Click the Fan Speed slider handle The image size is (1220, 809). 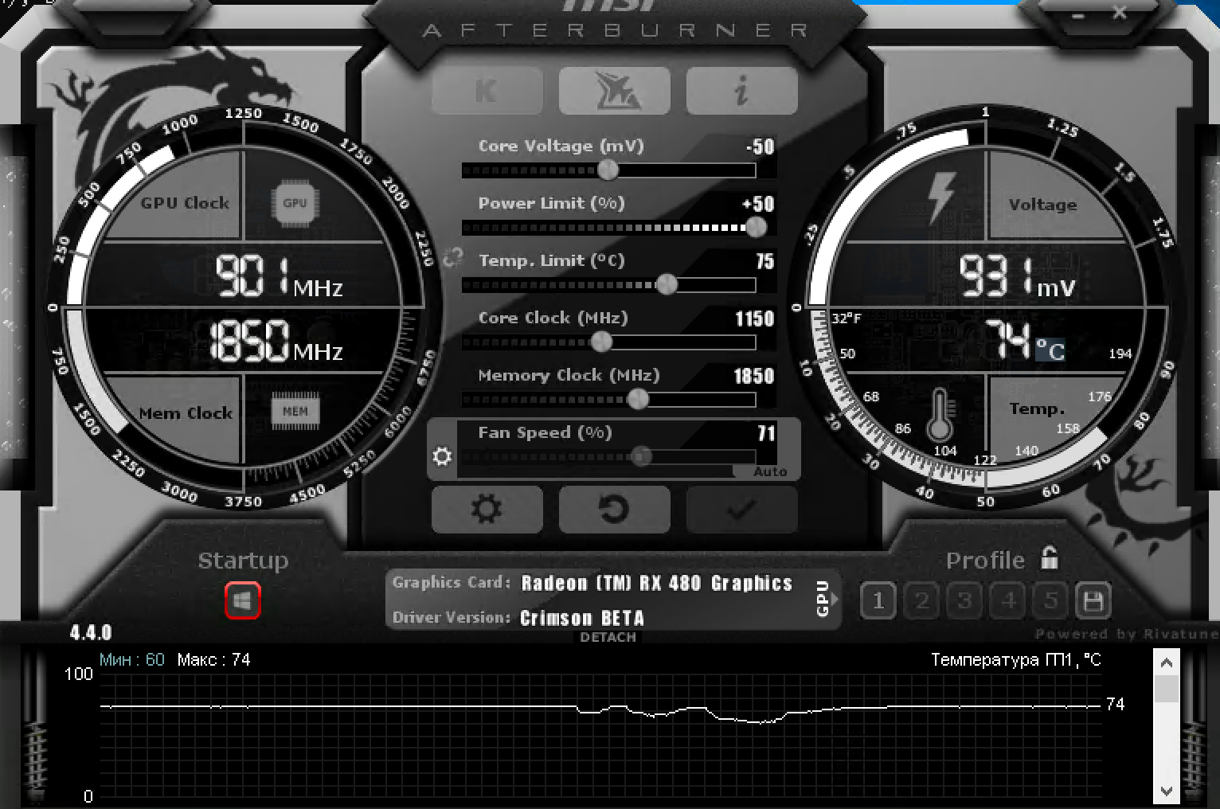pos(641,456)
